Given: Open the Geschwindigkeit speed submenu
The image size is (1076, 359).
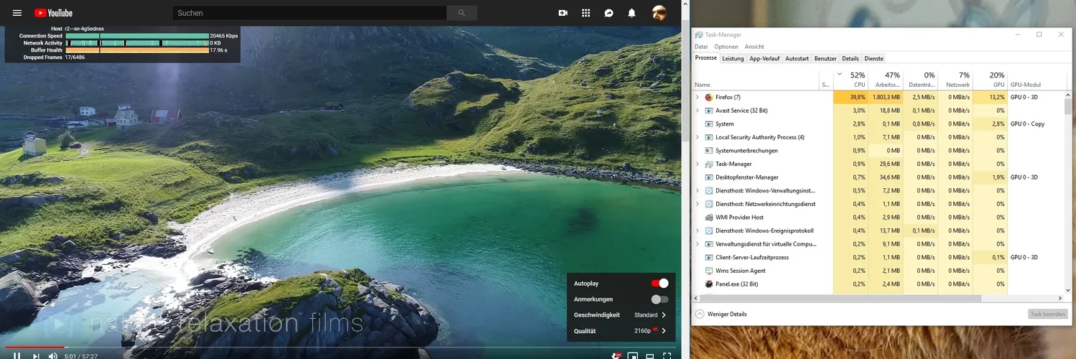Looking at the screenshot, I should pyautogui.click(x=621, y=315).
